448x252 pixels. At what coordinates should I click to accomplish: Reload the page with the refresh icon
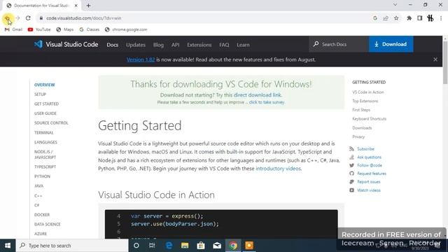[x=28, y=18]
